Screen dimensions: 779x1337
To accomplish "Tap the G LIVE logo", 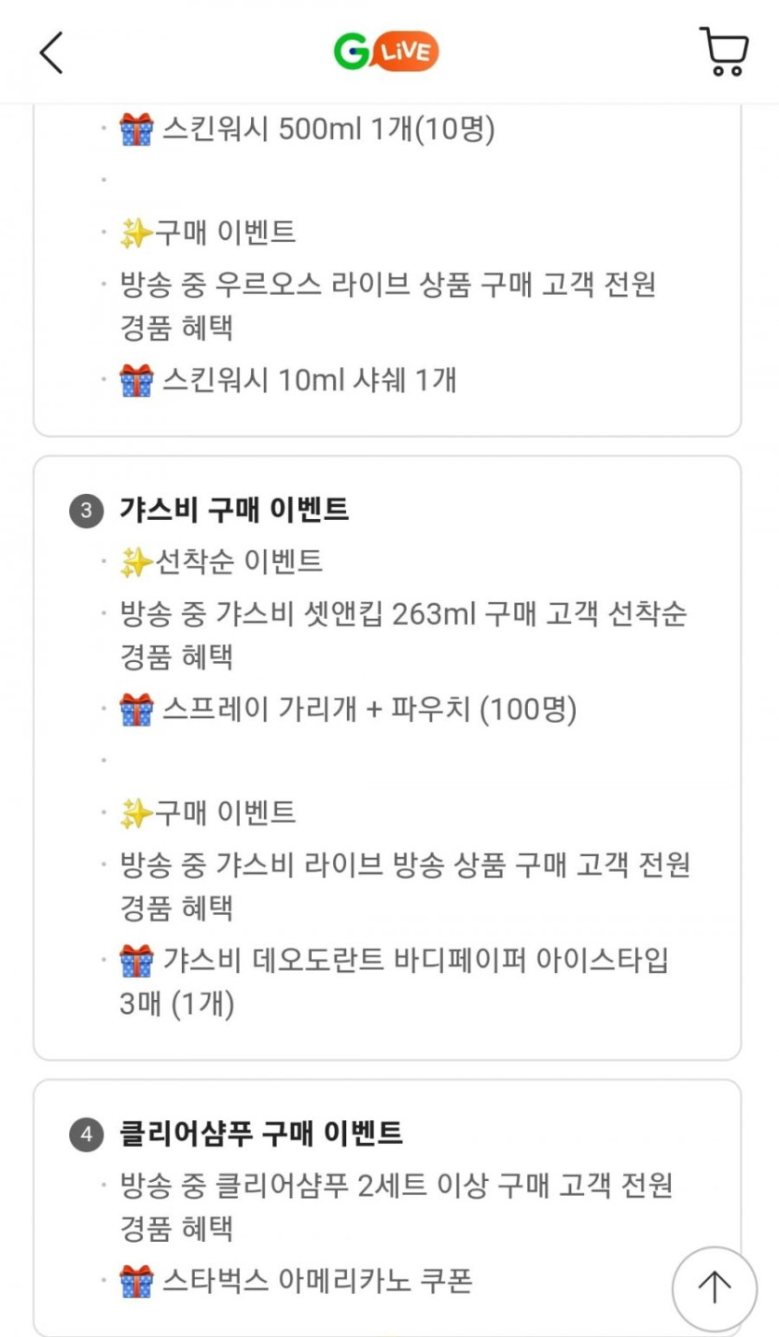I will click(x=386, y=51).
